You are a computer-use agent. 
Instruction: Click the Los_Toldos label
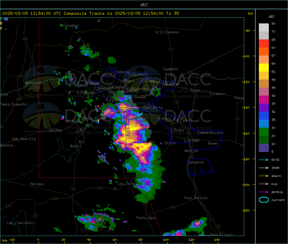point(127,184)
